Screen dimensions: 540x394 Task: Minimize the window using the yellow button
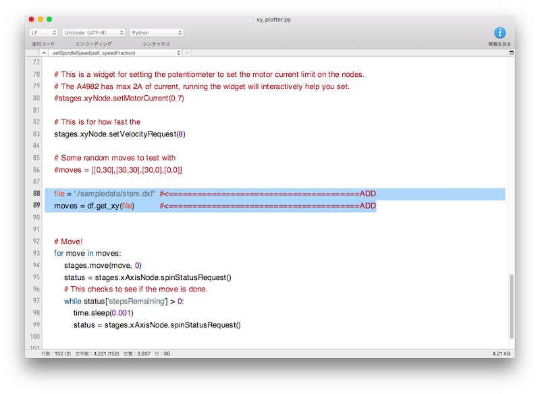(40, 20)
